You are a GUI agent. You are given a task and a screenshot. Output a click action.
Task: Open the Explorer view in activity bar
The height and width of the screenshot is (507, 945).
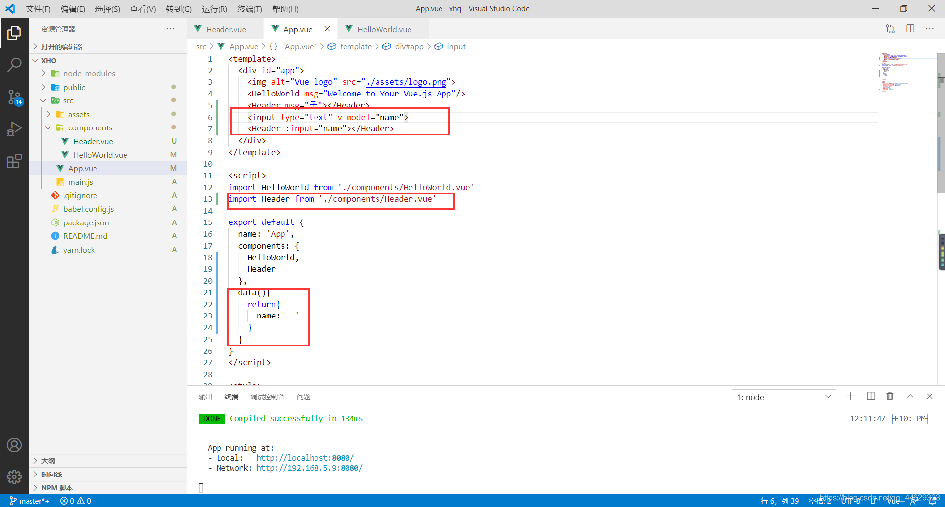pyautogui.click(x=14, y=33)
